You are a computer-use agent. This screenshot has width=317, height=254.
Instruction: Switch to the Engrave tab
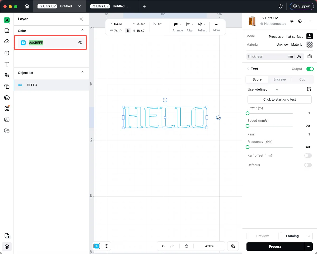coord(279,79)
